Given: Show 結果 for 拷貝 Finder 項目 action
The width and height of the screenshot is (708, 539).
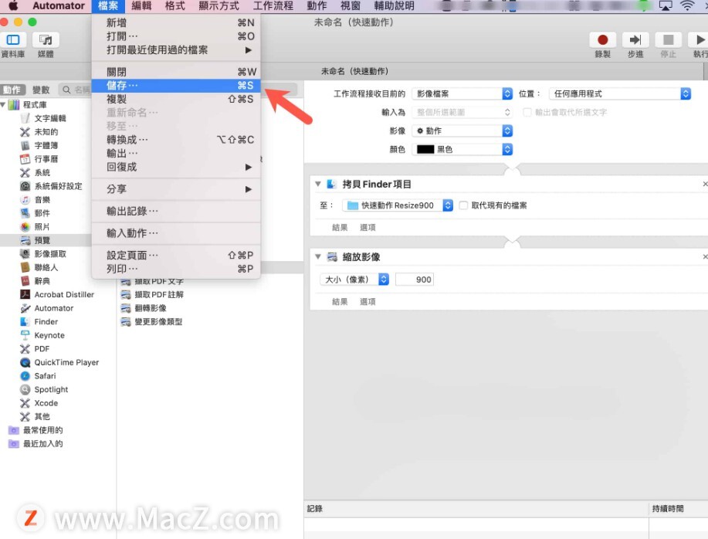Looking at the screenshot, I should click(x=340, y=228).
